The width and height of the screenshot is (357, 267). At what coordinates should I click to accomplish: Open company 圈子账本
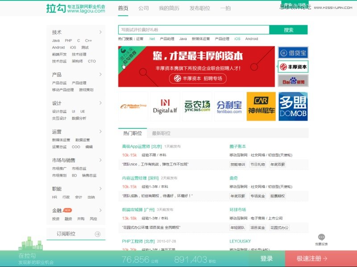point(237,146)
